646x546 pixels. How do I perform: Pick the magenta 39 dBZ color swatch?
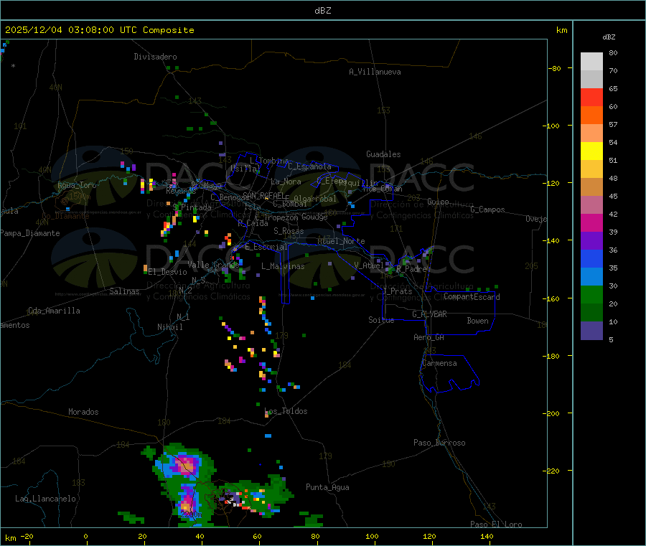click(x=591, y=222)
